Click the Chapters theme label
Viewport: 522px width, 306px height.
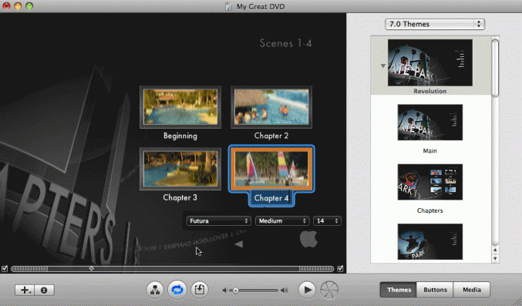[429, 210]
